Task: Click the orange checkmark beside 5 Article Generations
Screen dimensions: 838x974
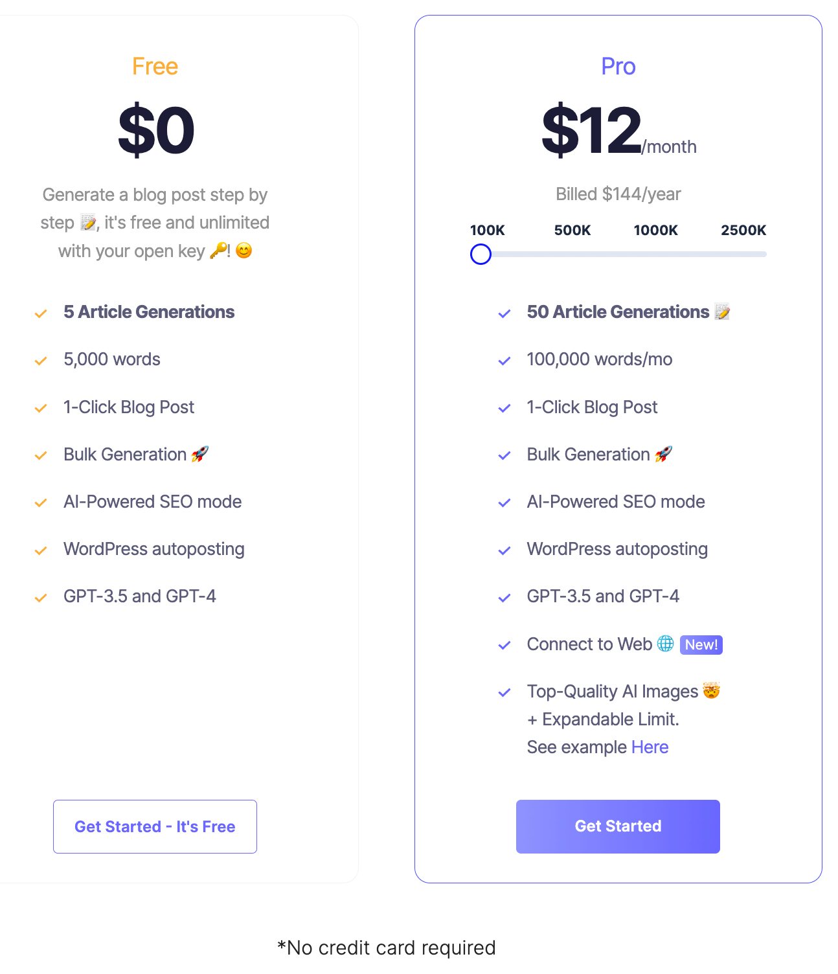Action: [41, 313]
